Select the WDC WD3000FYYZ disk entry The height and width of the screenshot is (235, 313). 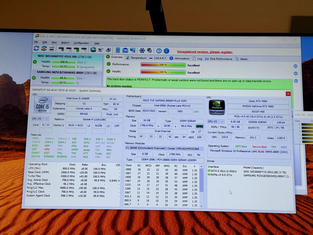tap(67, 61)
